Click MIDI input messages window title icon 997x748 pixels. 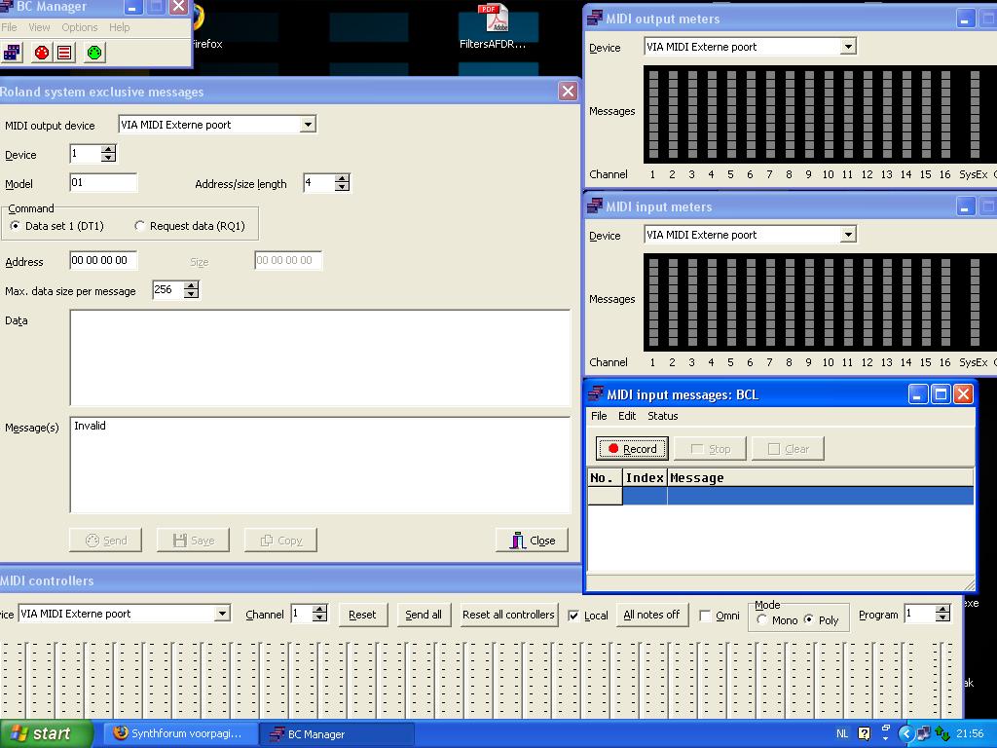tap(595, 394)
